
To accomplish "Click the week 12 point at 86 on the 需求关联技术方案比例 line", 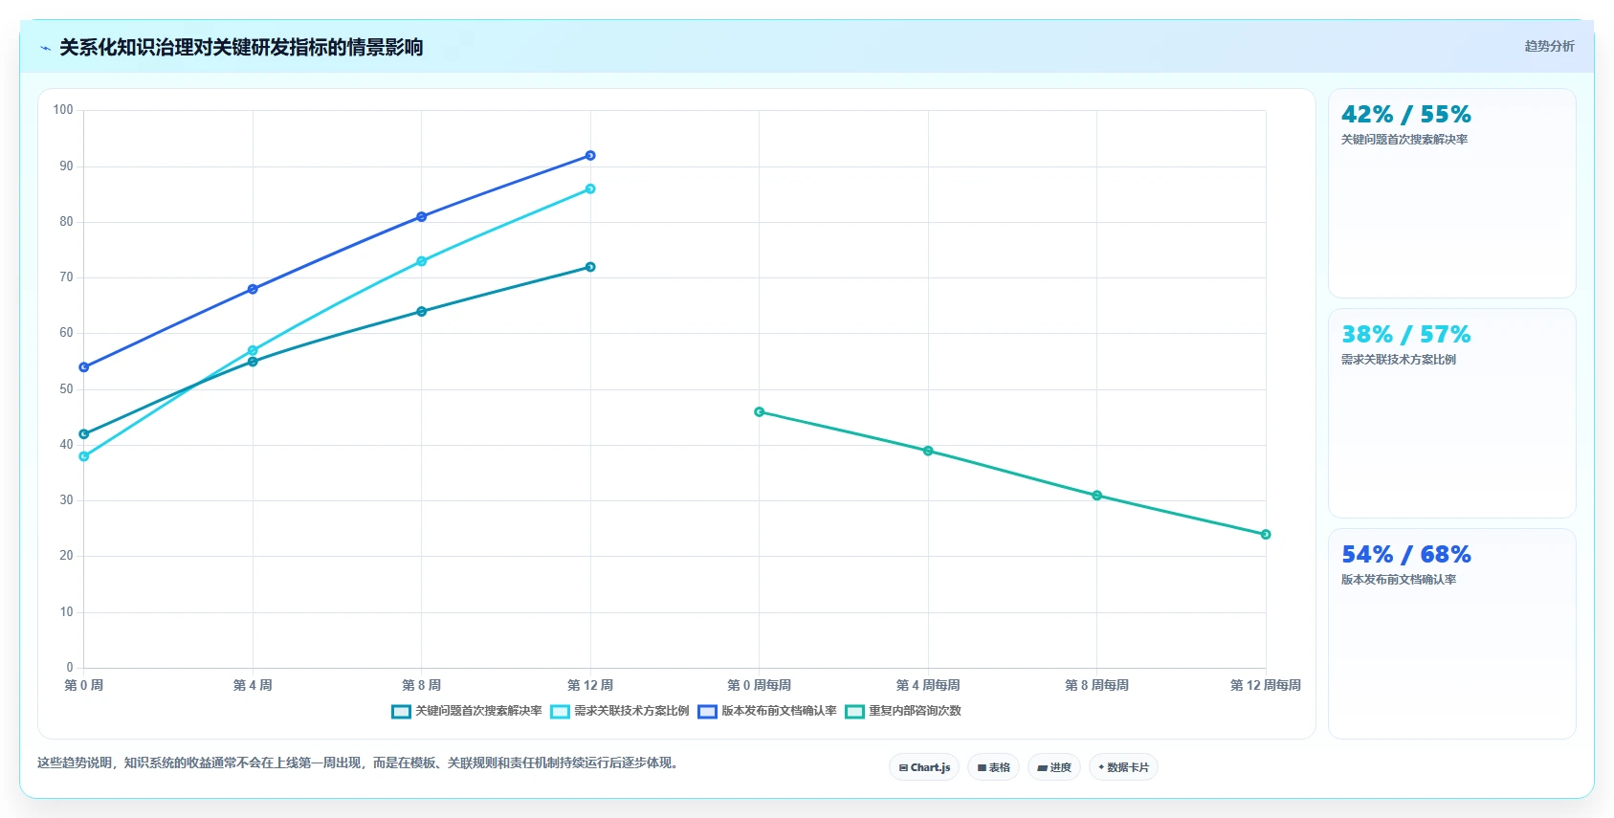I will 590,188.
